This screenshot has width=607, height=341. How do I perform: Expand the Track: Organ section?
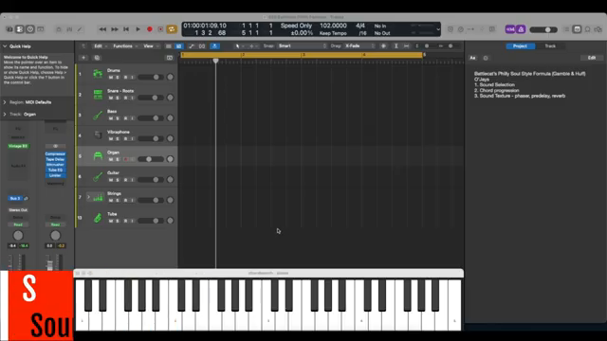point(5,115)
